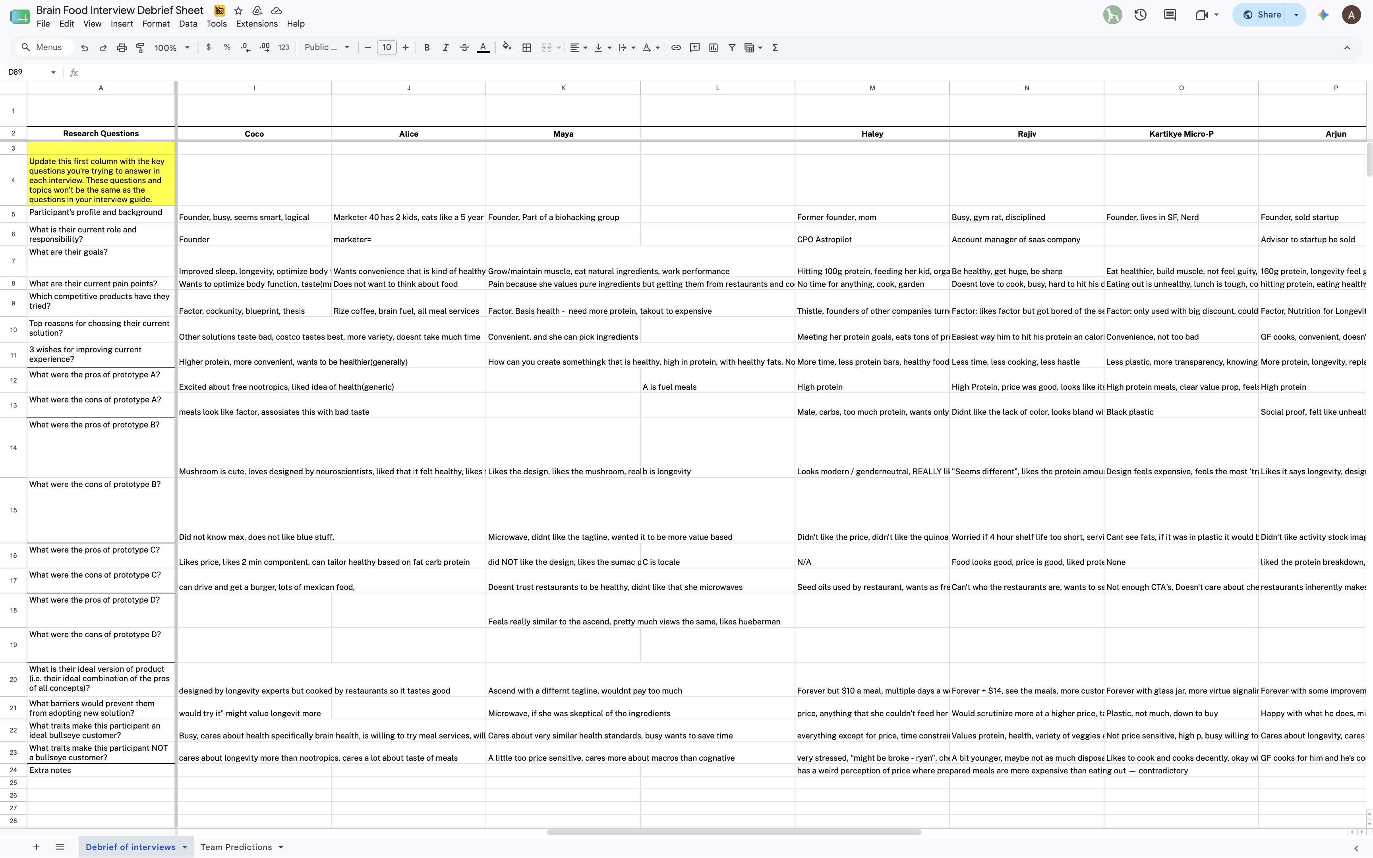Screen dimensions: 1373x858
Task: Select the Research Questions header cell
Action: tap(101, 133)
